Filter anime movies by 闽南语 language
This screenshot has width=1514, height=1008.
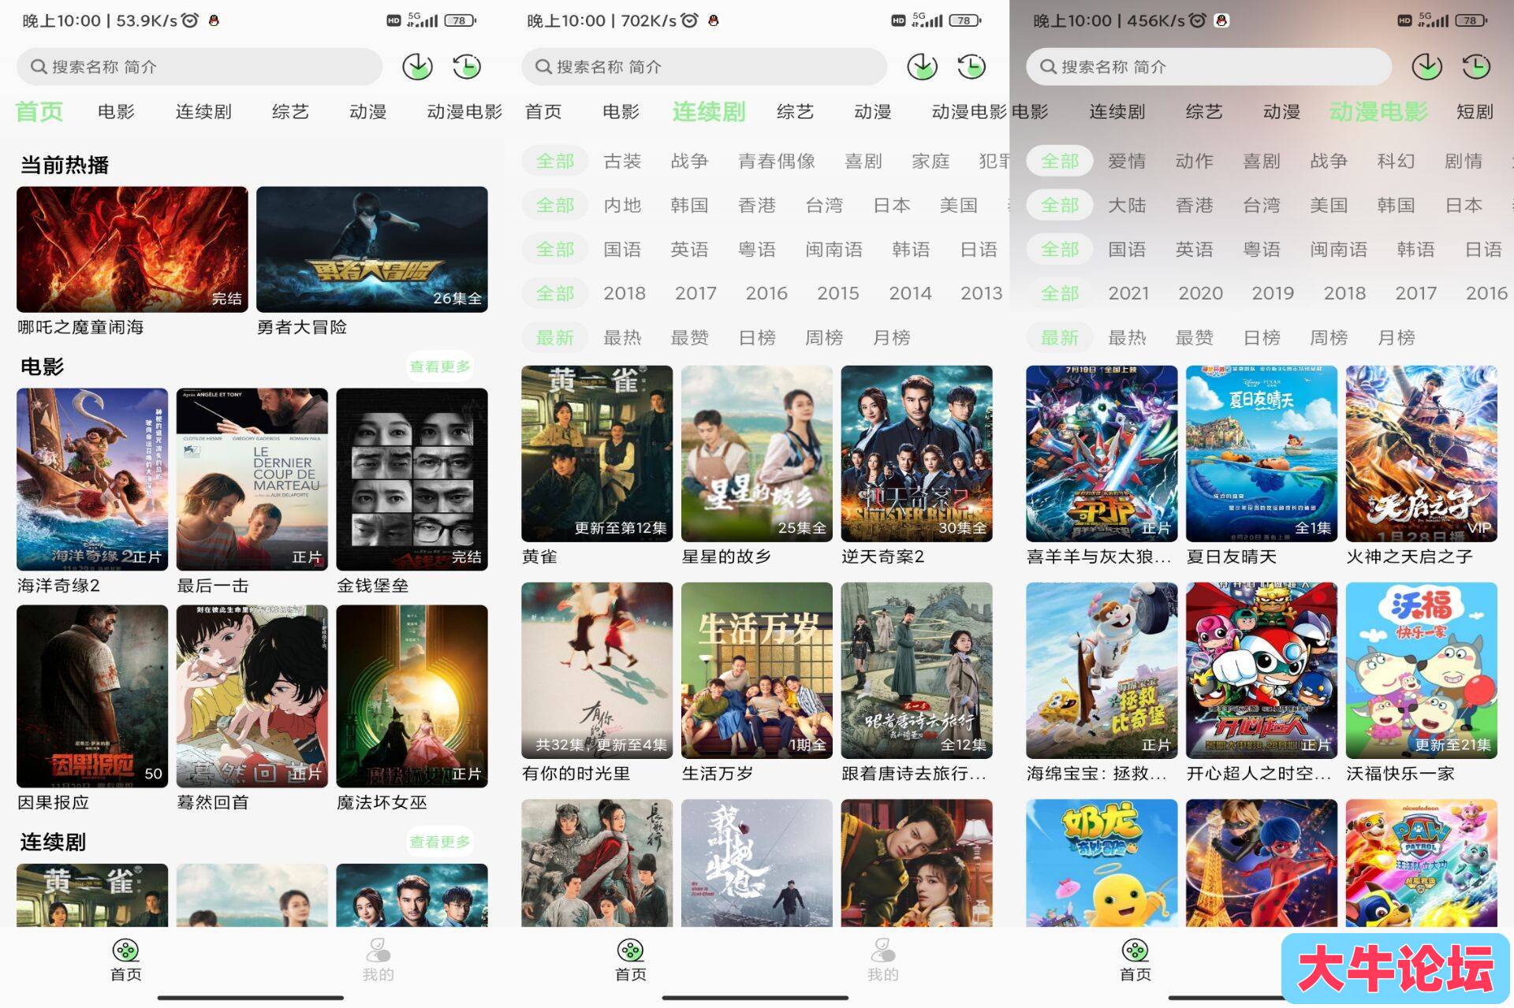pos(1338,249)
